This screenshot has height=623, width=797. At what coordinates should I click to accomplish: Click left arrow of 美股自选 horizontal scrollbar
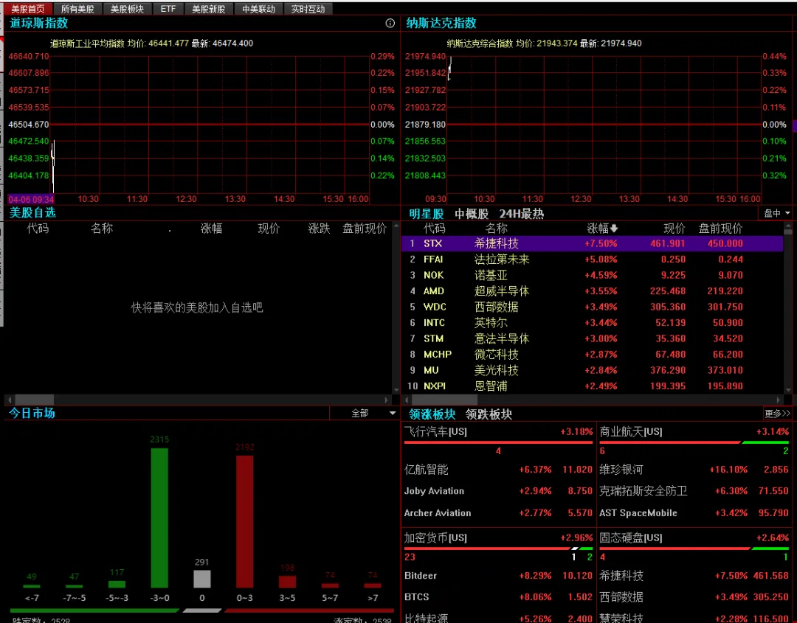(x=9, y=400)
